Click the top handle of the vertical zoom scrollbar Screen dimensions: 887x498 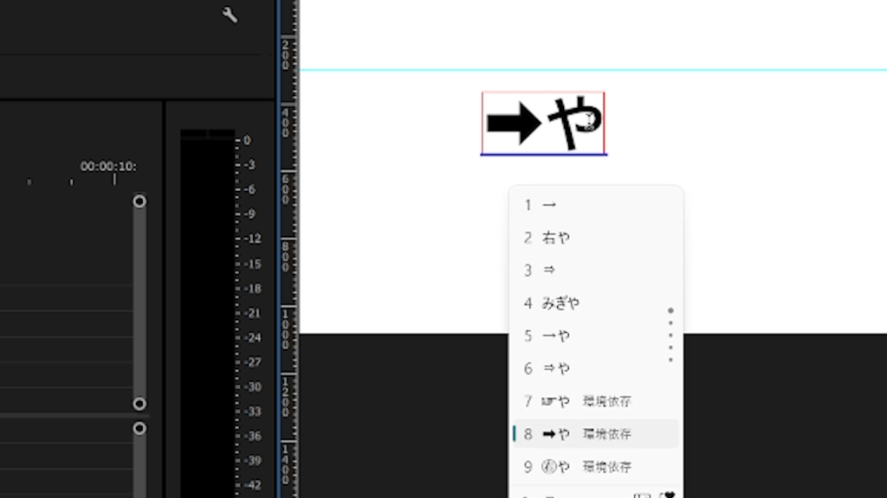pyautogui.click(x=139, y=201)
